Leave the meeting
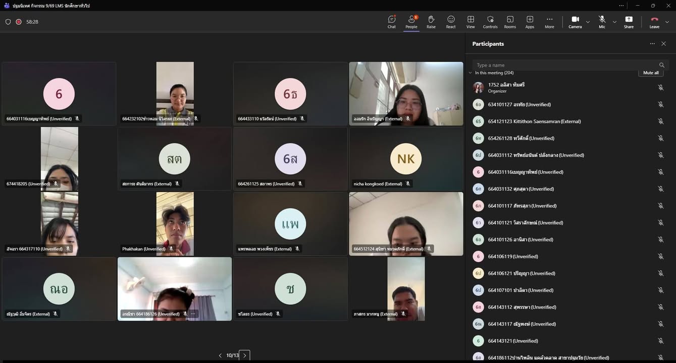 tap(654, 22)
